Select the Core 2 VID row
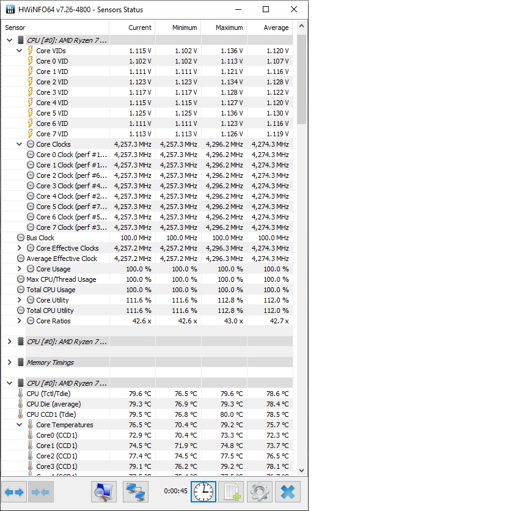Image resolution: width=528 pixels, height=511 pixels. [x=147, y=82]
